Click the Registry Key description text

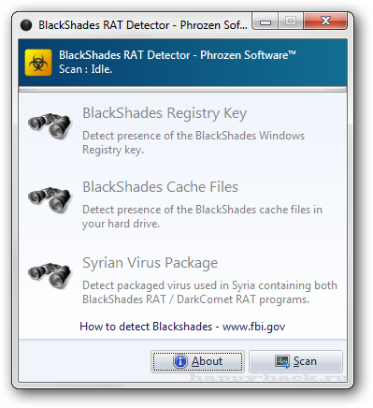pos(194,143)
